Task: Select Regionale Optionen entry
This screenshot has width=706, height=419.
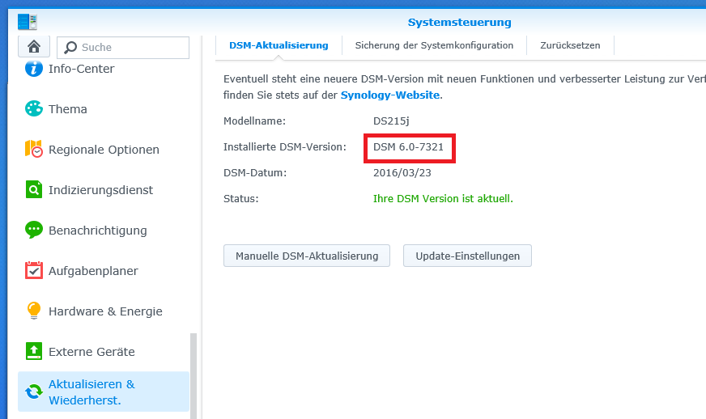Action: pyautogui.click(x=104, y=150)
